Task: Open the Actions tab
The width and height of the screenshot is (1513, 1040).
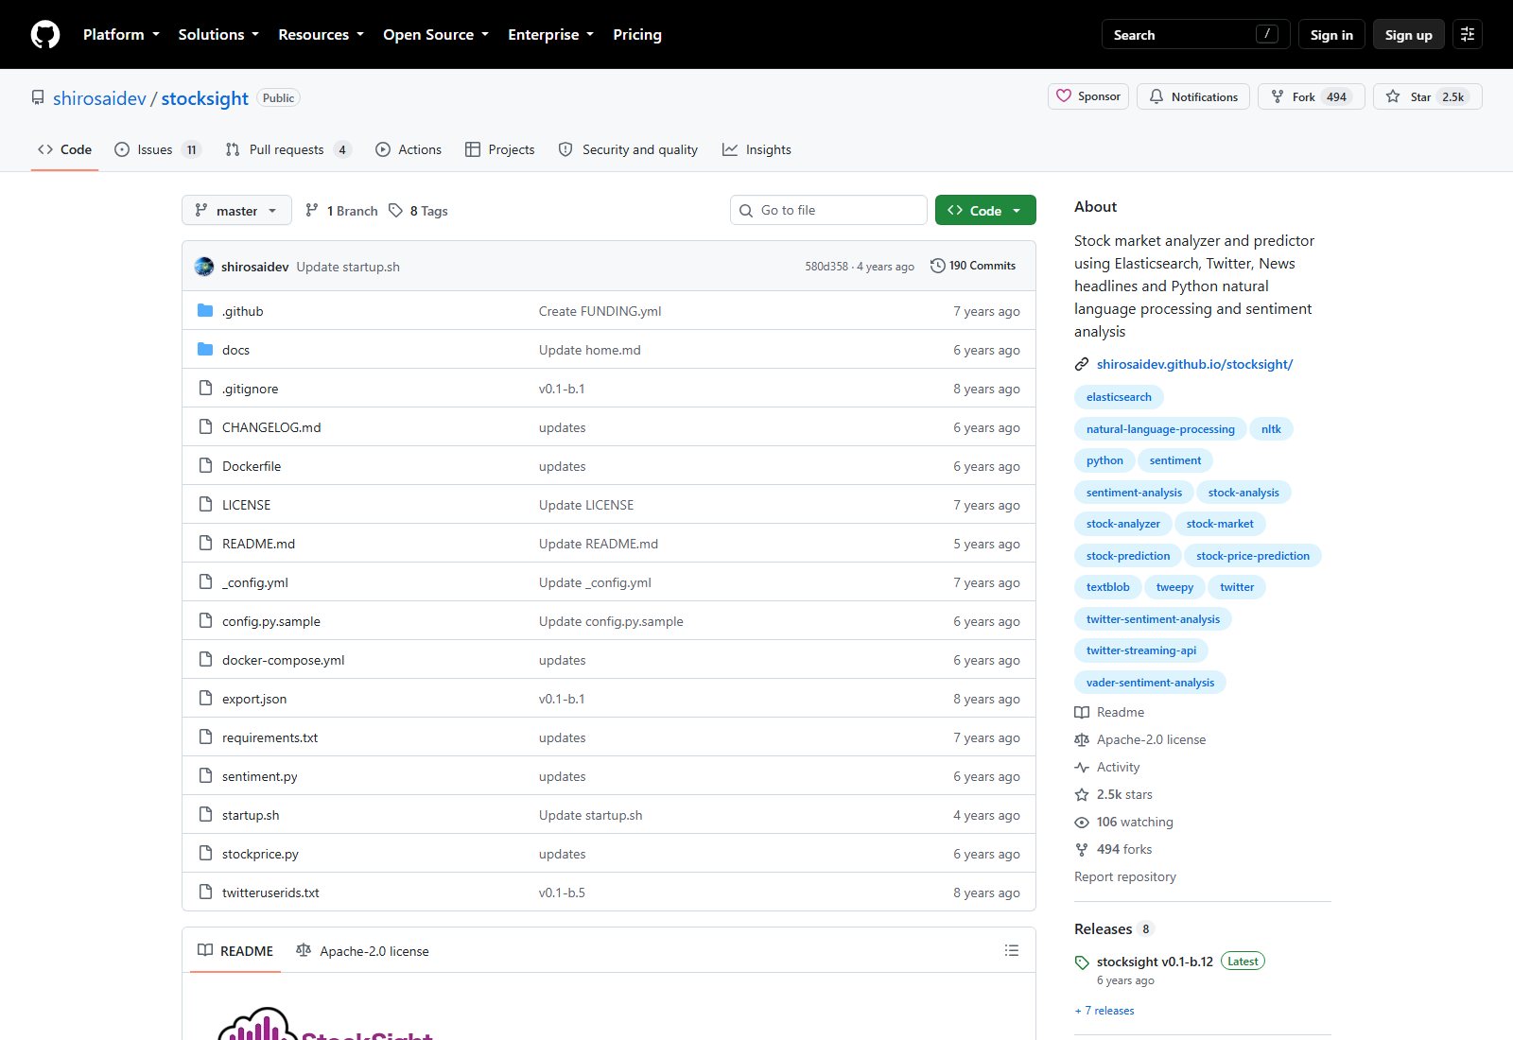Action: pyautogui.click(x=409, y=149)
